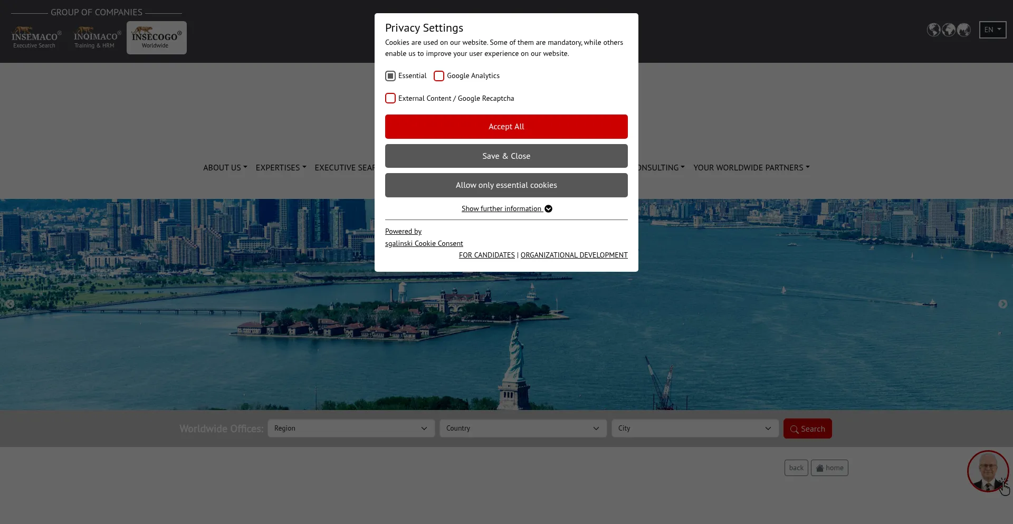Image resolution: width=1013 pixels, height=524 pixels.
Task: Click the Asia globe icon
Action: coord(964,30)
